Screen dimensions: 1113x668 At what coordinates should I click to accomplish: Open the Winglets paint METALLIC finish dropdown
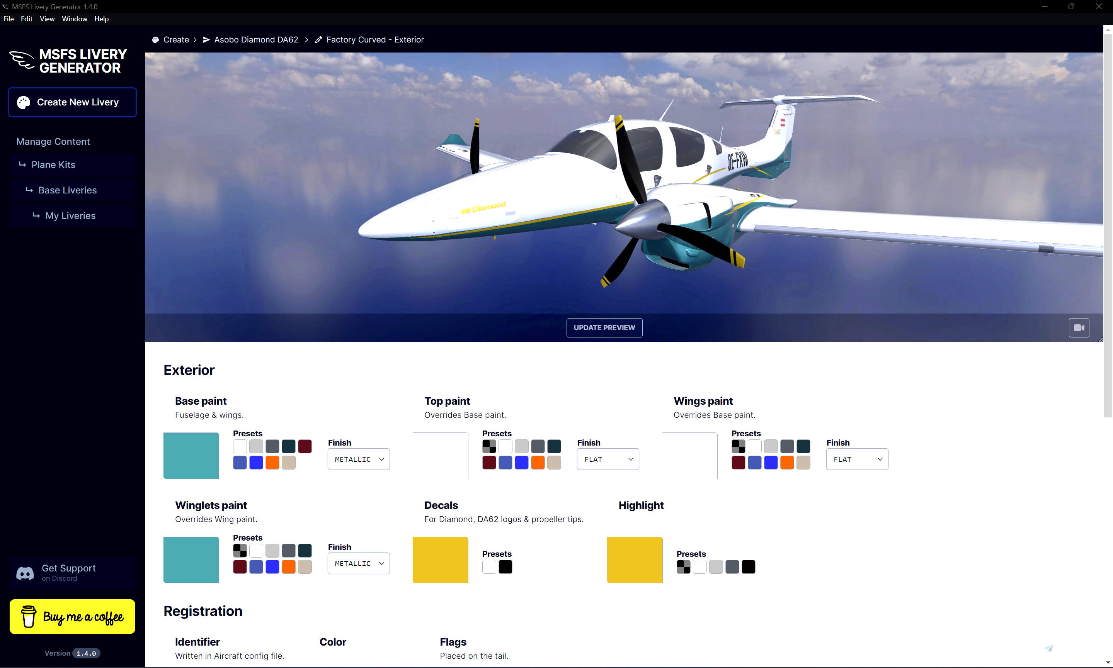(x=358, y=563)
